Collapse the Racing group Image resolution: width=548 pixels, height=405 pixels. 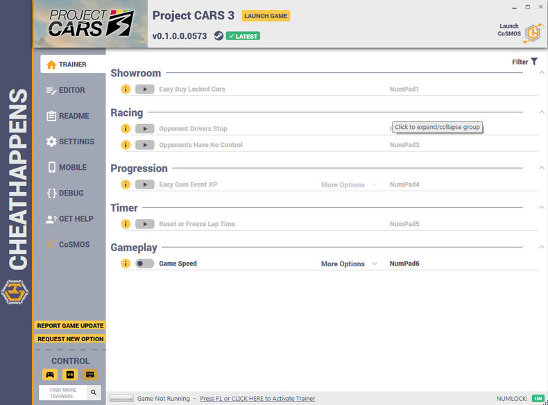tap(542, 112)
